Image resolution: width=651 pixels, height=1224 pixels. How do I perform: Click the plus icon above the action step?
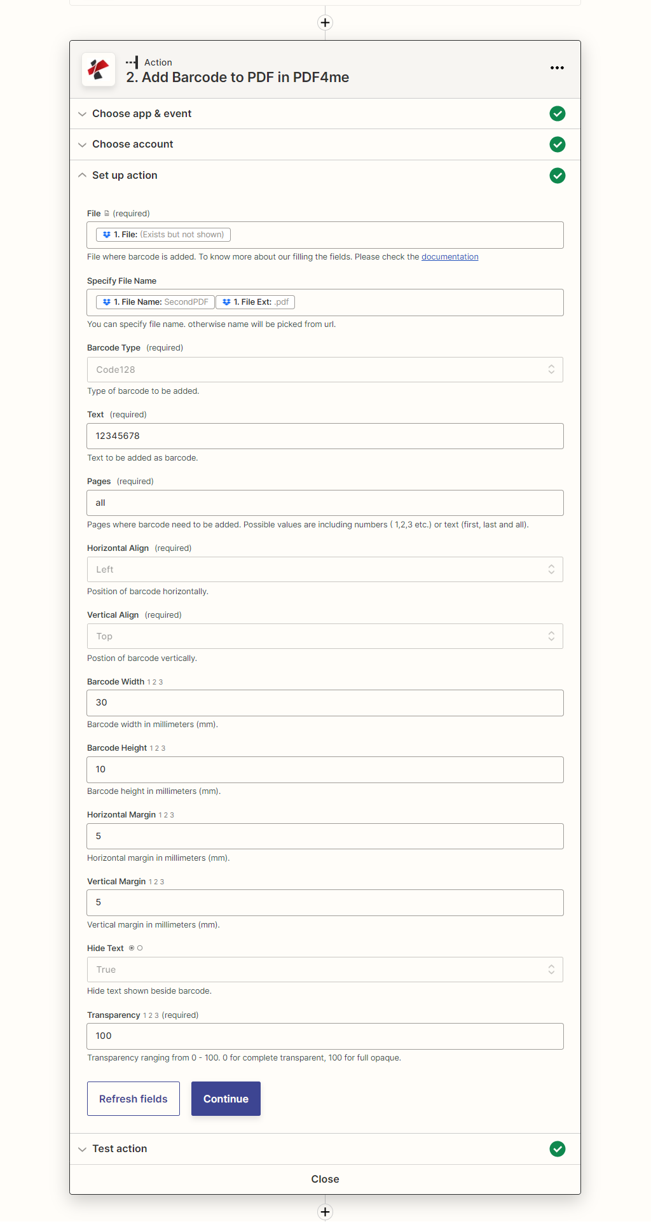(325, 23)
